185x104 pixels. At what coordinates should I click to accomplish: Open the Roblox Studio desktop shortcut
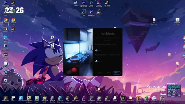pos(5,38)
